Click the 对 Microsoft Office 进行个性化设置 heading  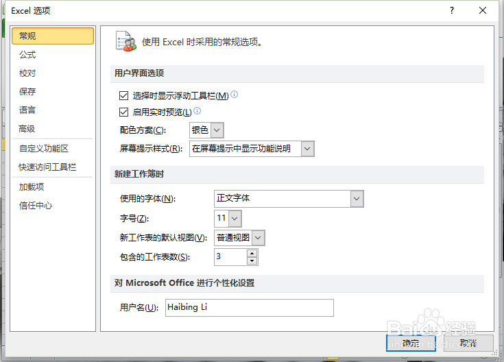coord(184,283)
